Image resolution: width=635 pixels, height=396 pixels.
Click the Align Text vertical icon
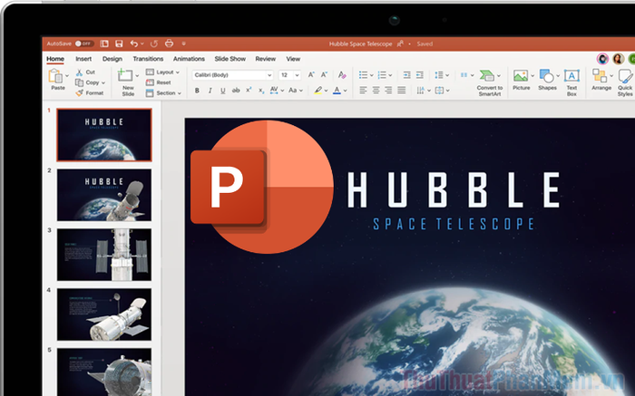click(x=439, y=91)
